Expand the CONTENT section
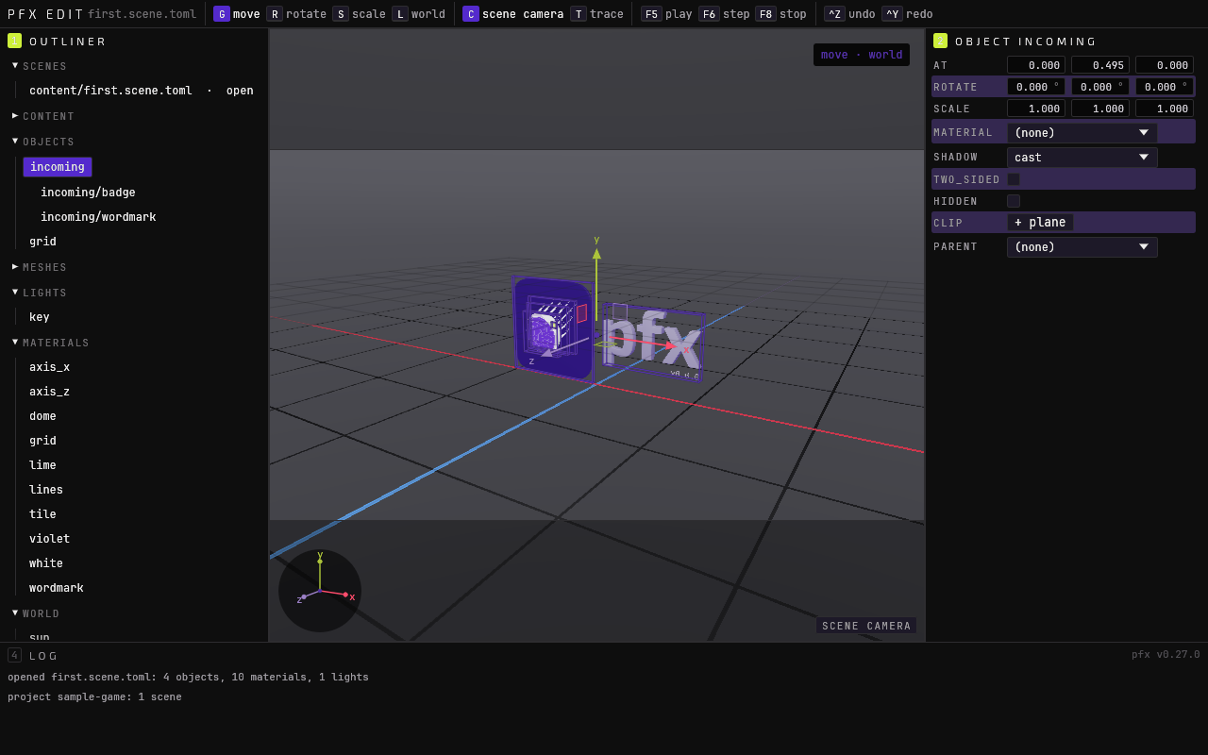1208x755 pixels. click(x=15, y=116)
